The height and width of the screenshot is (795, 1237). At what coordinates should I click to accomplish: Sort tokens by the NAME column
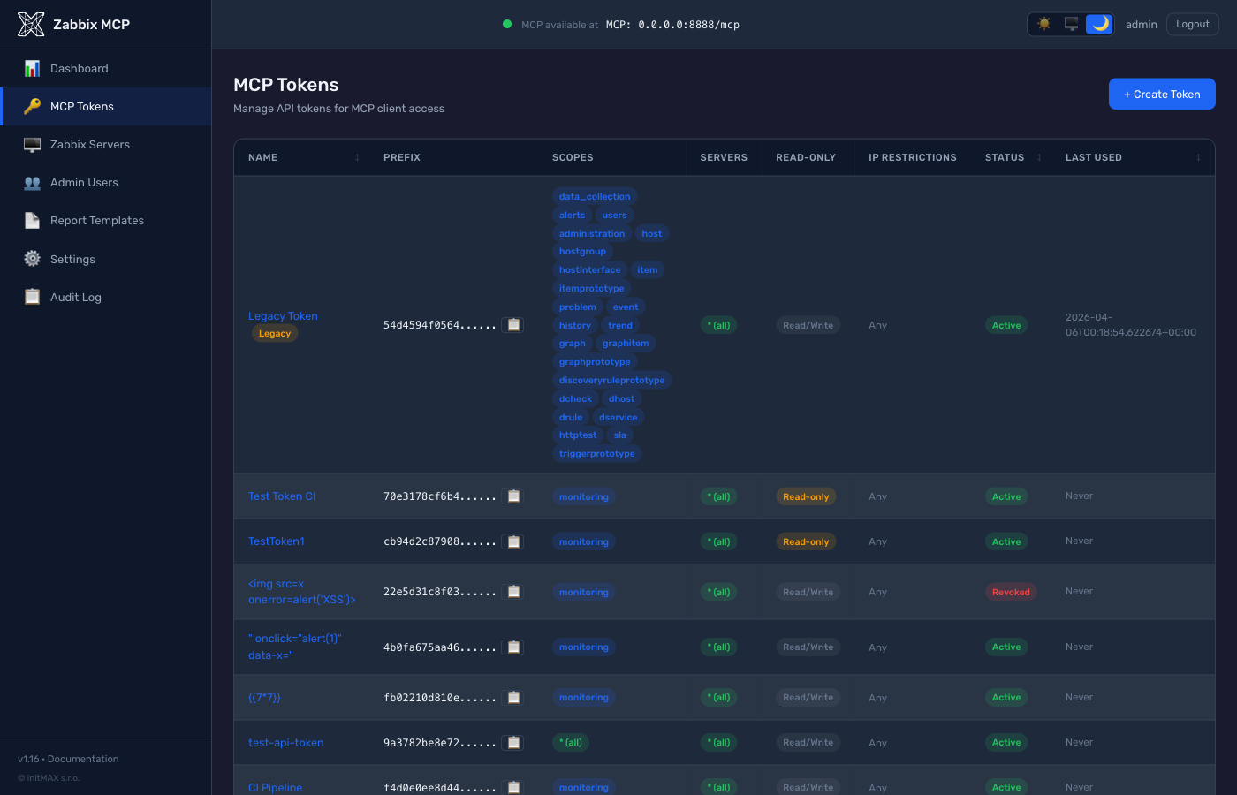pyautogui.click(x=262, y=157)
